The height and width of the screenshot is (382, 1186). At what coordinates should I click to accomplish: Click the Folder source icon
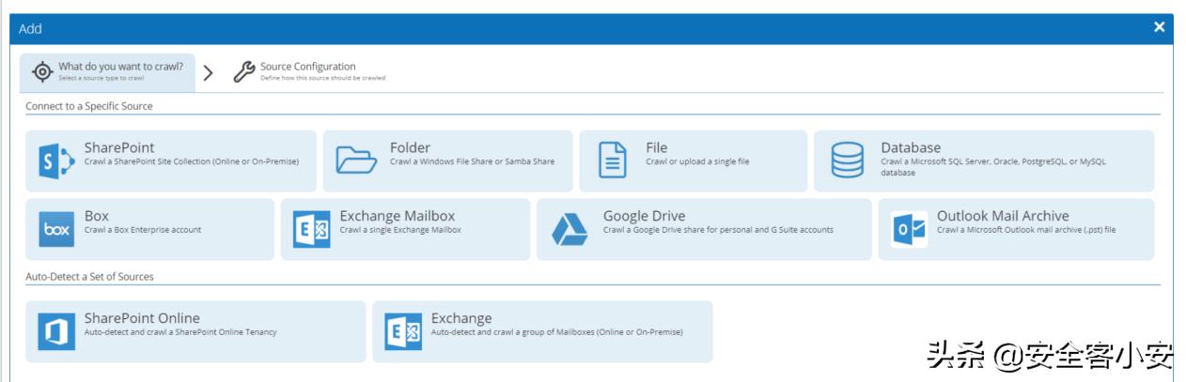[356, 161]
